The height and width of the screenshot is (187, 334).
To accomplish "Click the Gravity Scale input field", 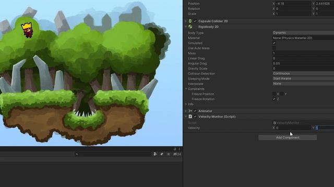I will point(303,69).
